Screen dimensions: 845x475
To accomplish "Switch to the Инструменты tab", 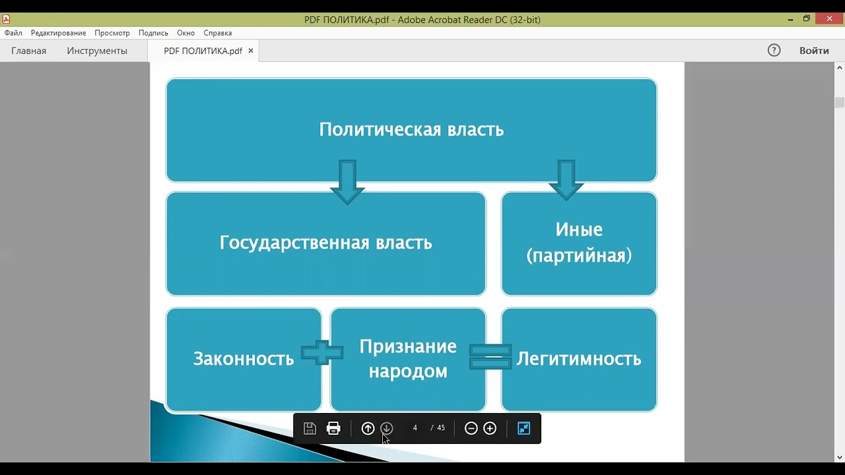I will [97, 51].
